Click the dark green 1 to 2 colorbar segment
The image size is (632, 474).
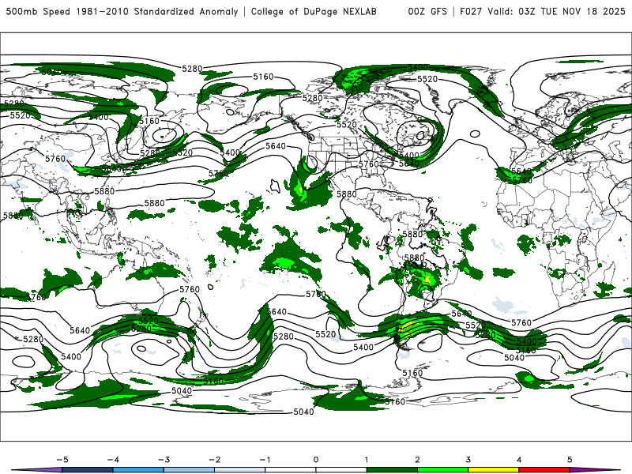(x=392, y=470)
